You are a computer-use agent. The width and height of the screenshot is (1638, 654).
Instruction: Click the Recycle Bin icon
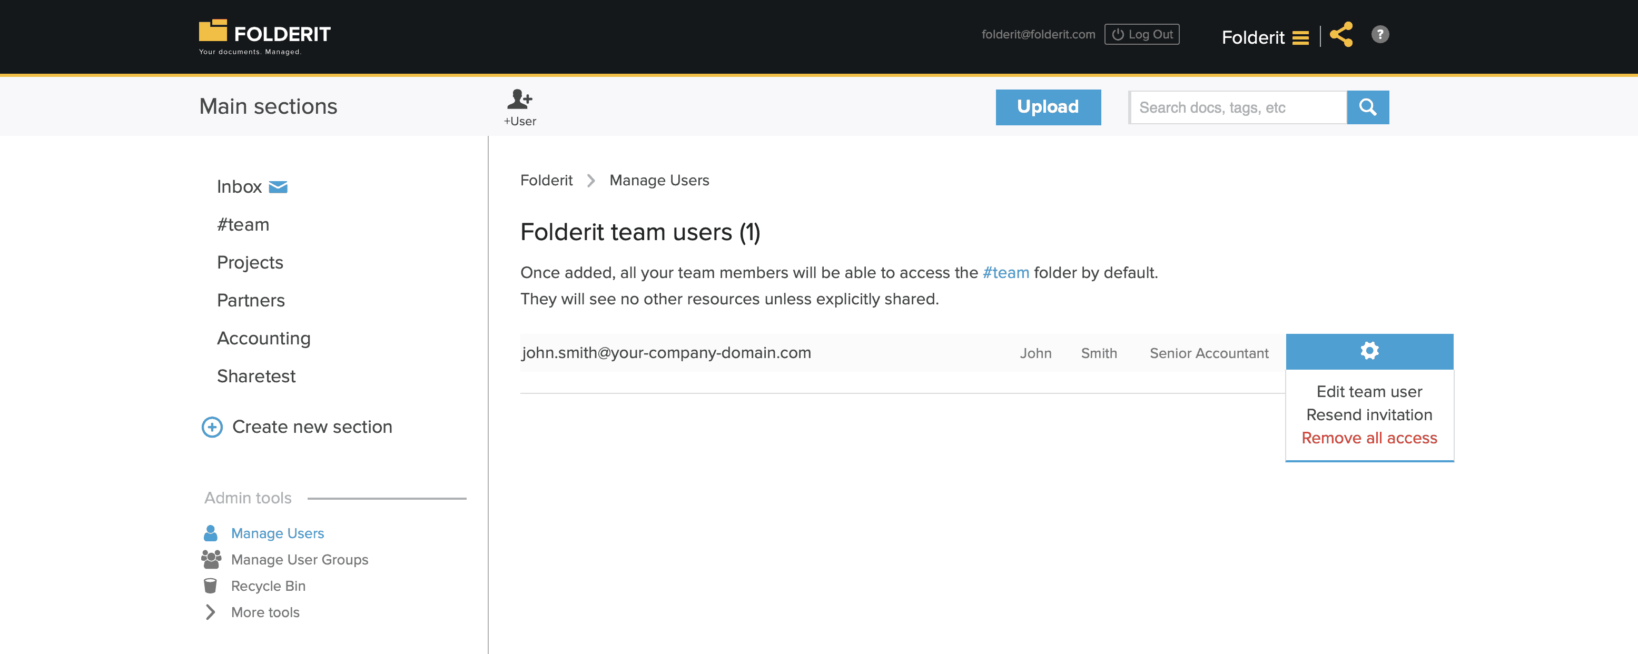210,586
